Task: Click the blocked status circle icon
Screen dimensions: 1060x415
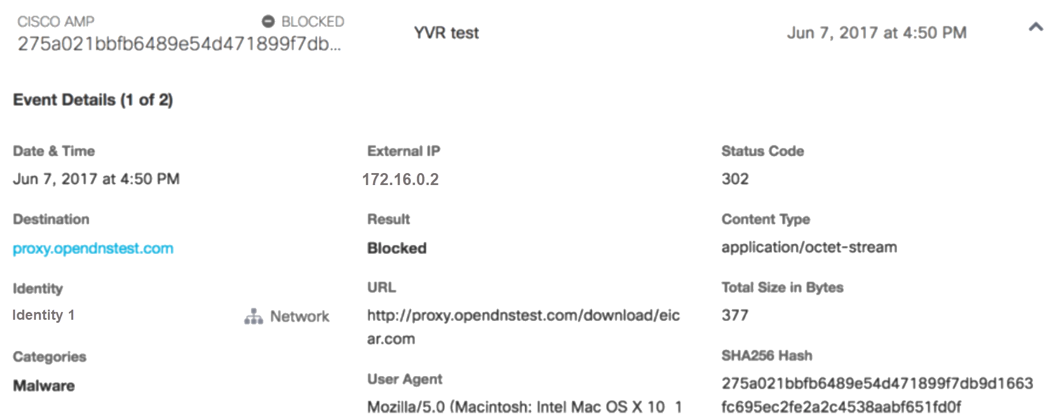Action: [x=268, y=22]
